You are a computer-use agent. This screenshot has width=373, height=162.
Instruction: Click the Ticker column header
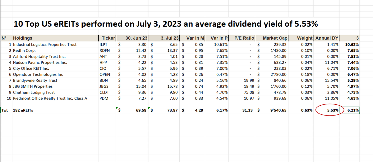(107, 38)
